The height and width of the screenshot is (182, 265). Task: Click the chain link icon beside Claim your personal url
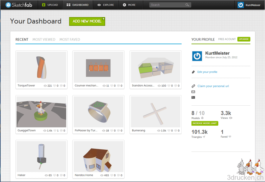click(193, 86)
